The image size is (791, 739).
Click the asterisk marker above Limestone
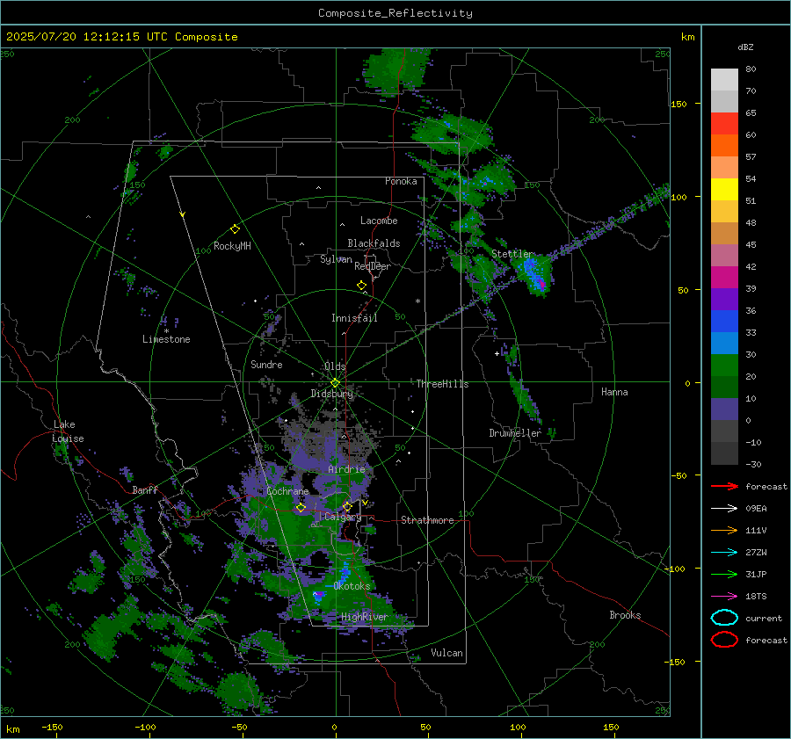166,331
